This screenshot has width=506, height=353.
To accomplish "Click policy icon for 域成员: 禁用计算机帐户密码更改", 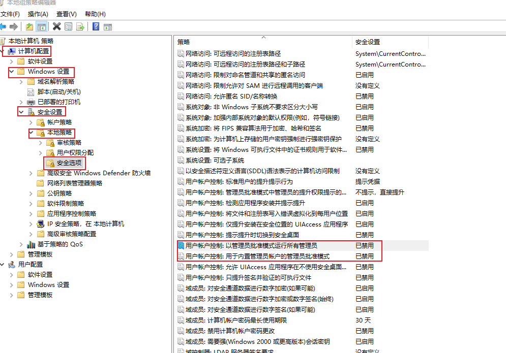I will coord(181,331).
